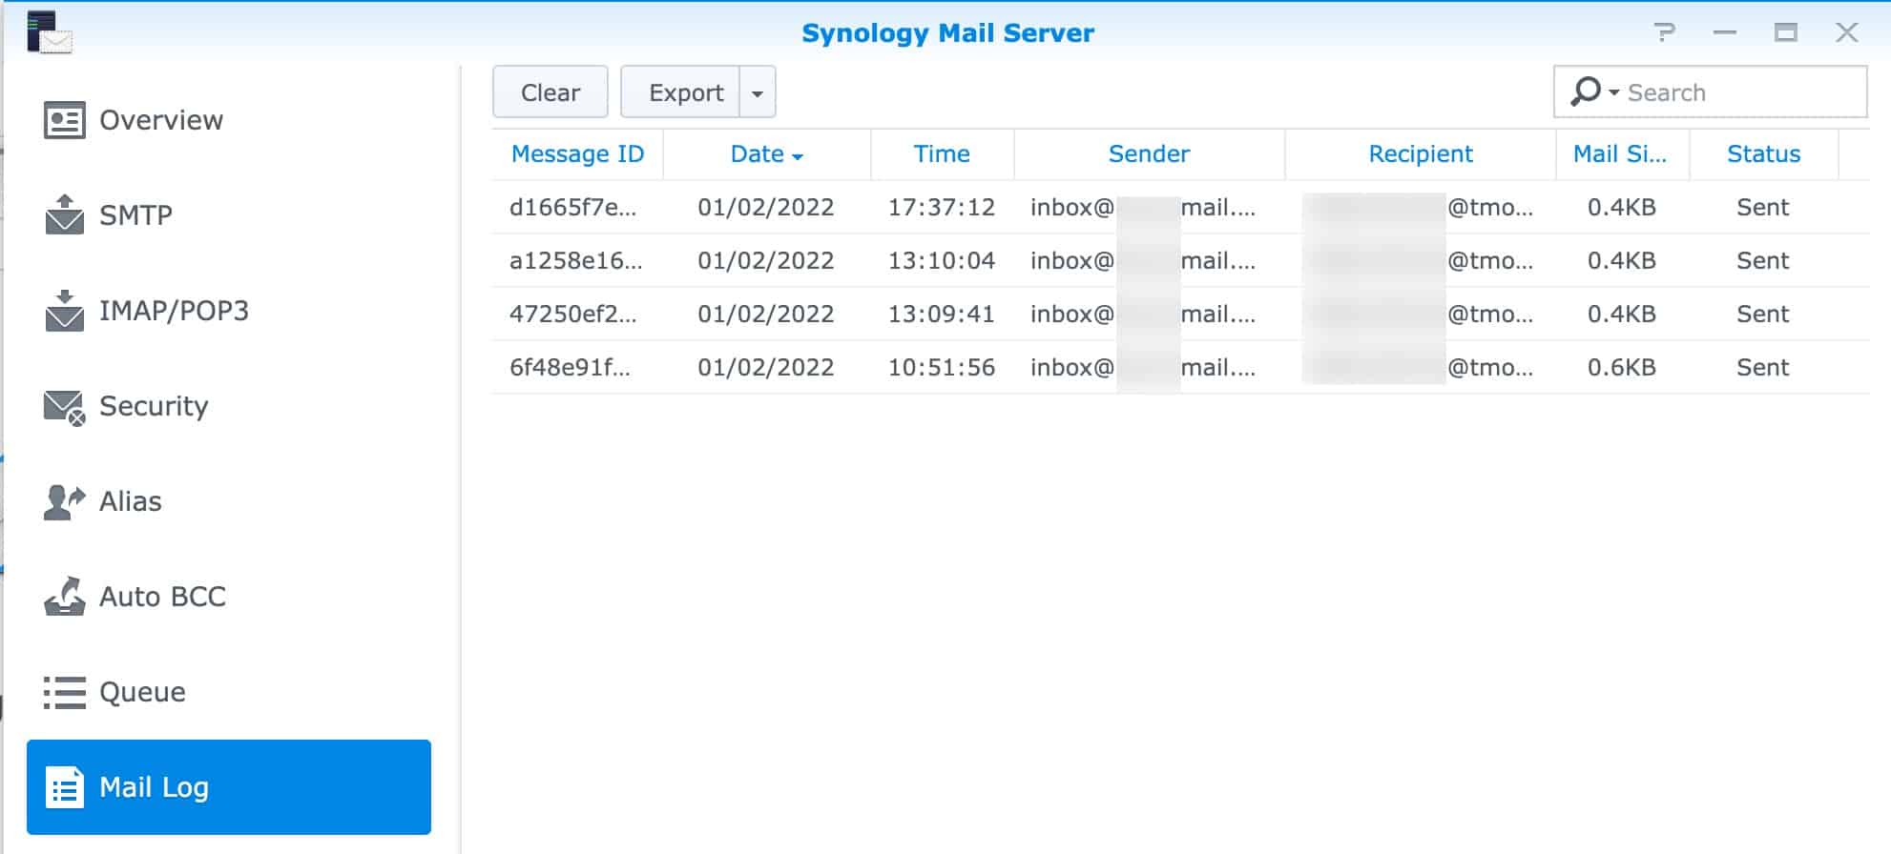Select the Mail Log page
Image resolution: width=1891 pixels, height=854 pixels.
[229, 787]
